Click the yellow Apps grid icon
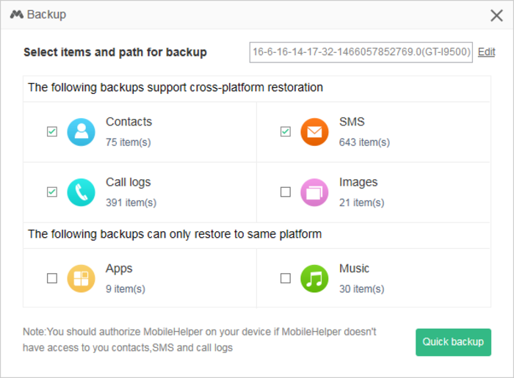Image resolution: width=514 pixels, height=378 pixels. (81, 278)
